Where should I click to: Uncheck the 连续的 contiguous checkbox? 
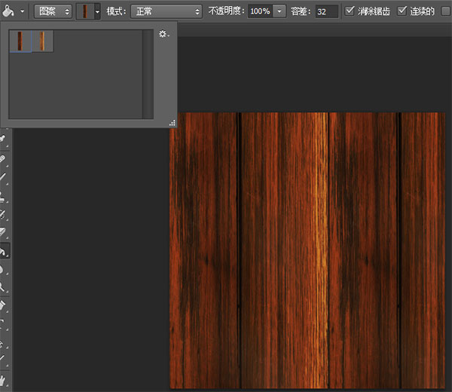402,11
